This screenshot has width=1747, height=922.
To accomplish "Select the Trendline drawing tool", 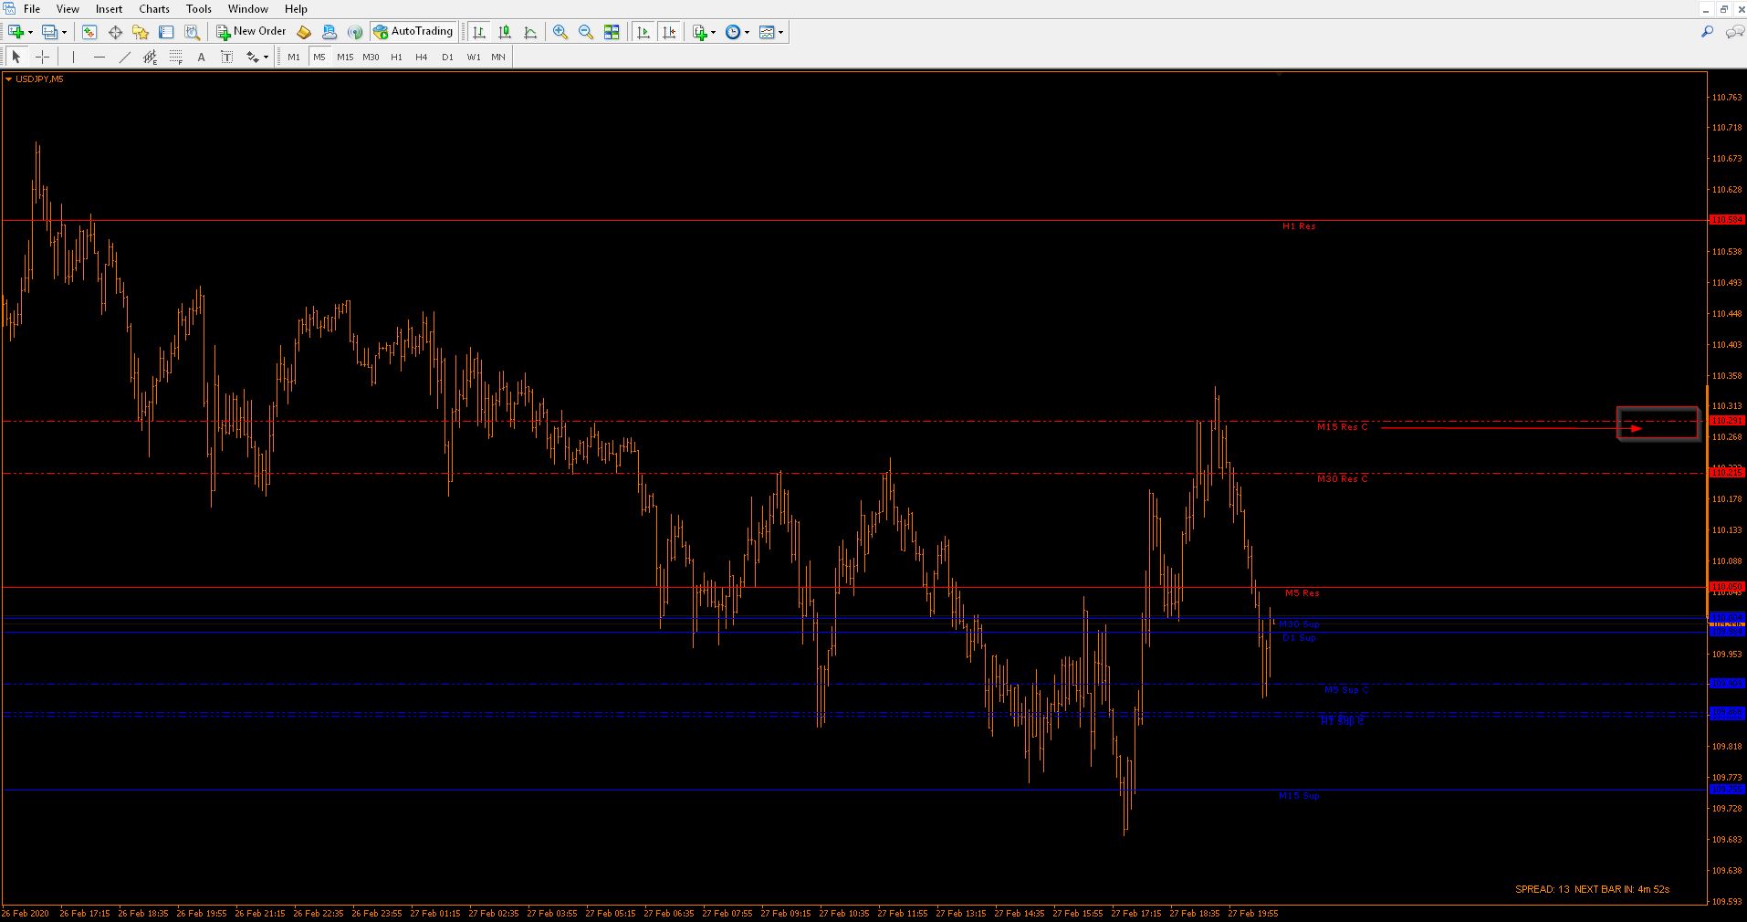I will tap(125, 57).
